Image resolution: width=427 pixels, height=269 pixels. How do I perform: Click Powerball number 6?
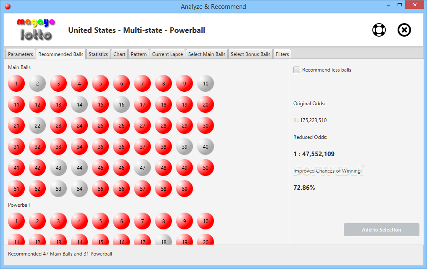[x=121, y=221]
